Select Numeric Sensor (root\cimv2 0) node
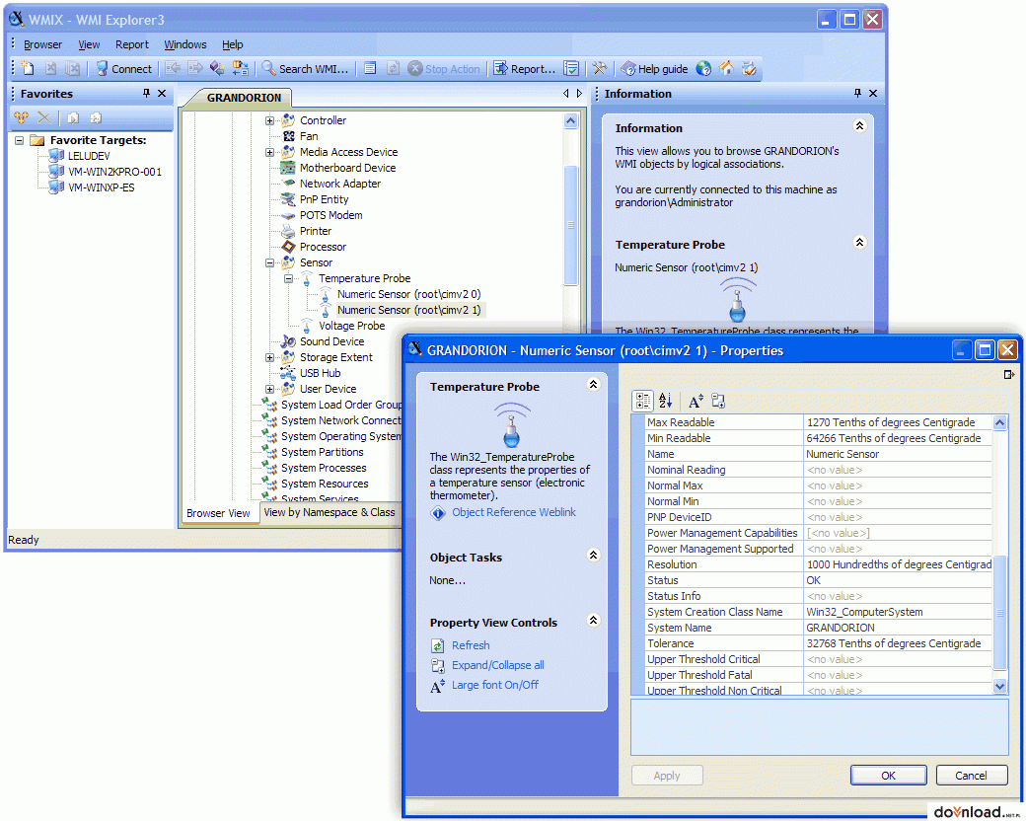The width and height of the screenshot is (1026, 821). [x=409, y=294]
